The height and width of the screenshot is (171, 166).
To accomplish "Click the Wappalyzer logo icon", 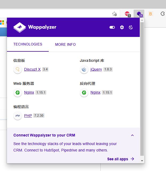I will 20,27.
